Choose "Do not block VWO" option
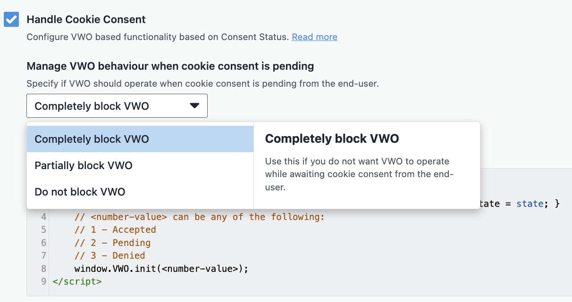This screenshot has width=572, height=302. pyautogui.click(x=79, y=192)
